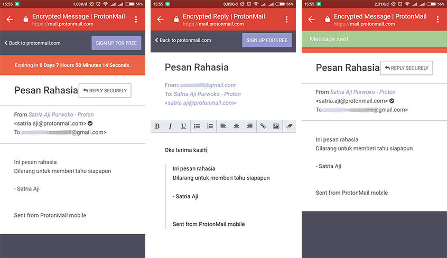Tap URL bar address in left screen
Screen dimensions: 447x258
(63, 24)
